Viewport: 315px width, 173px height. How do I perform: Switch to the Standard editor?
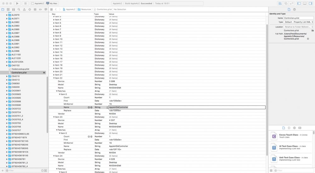click(280, 3)
